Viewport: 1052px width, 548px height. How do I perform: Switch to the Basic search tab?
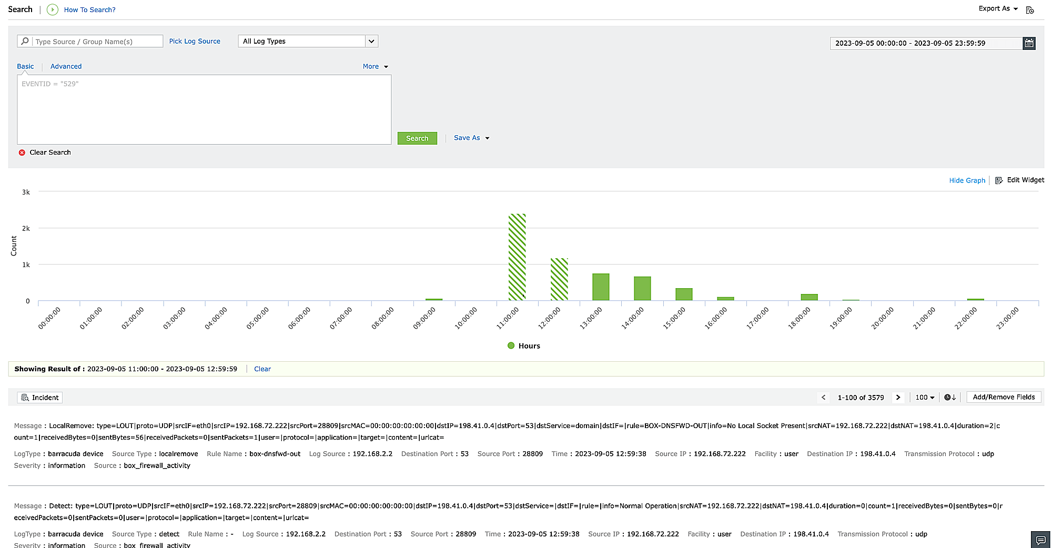25,67
